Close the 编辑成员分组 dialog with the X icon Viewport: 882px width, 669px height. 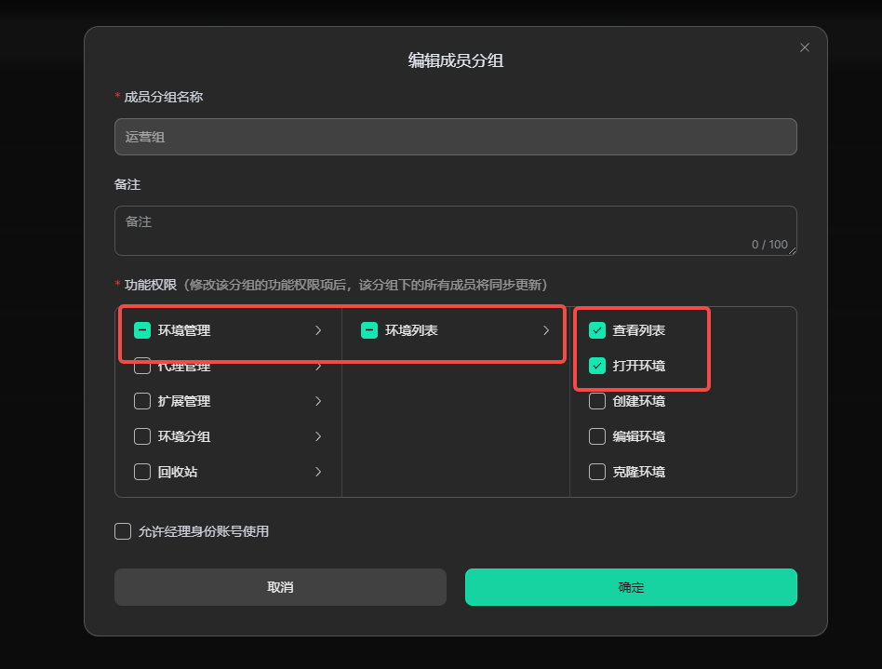pos(805,47)
